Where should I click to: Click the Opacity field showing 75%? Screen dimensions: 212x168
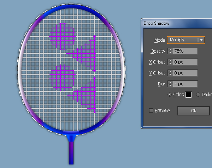185,51
